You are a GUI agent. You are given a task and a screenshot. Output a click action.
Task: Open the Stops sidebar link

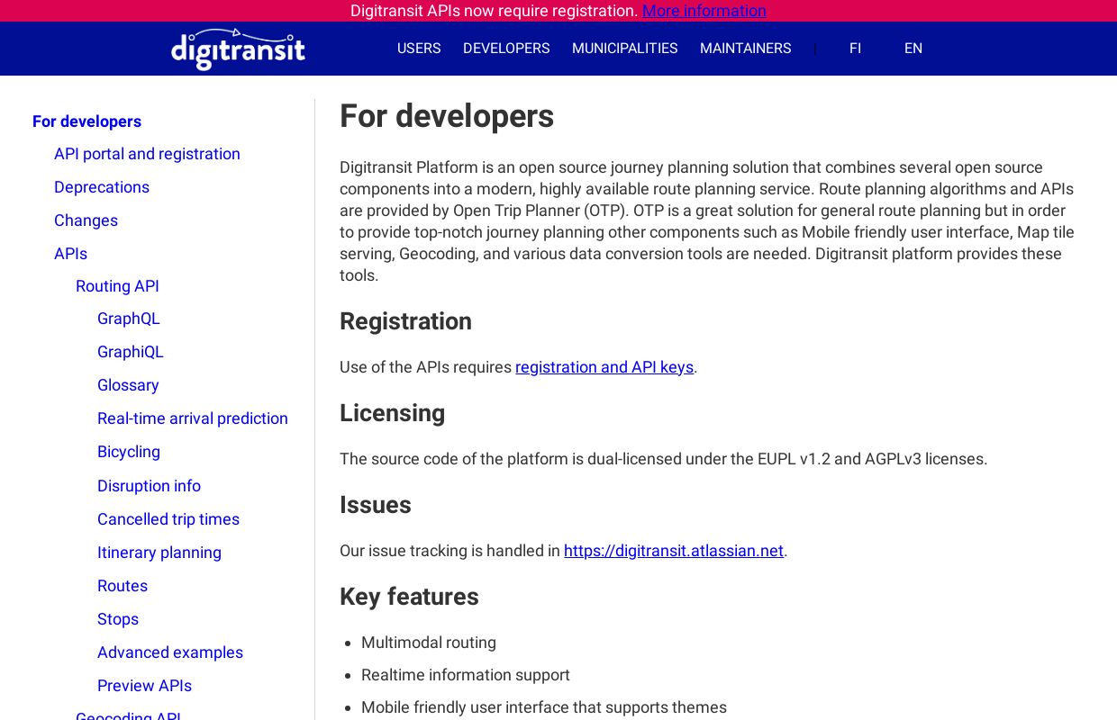[x=118, y=619]
